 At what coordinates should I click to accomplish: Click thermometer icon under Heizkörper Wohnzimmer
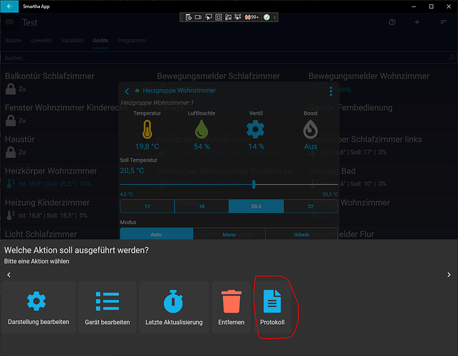coord(10,184)
